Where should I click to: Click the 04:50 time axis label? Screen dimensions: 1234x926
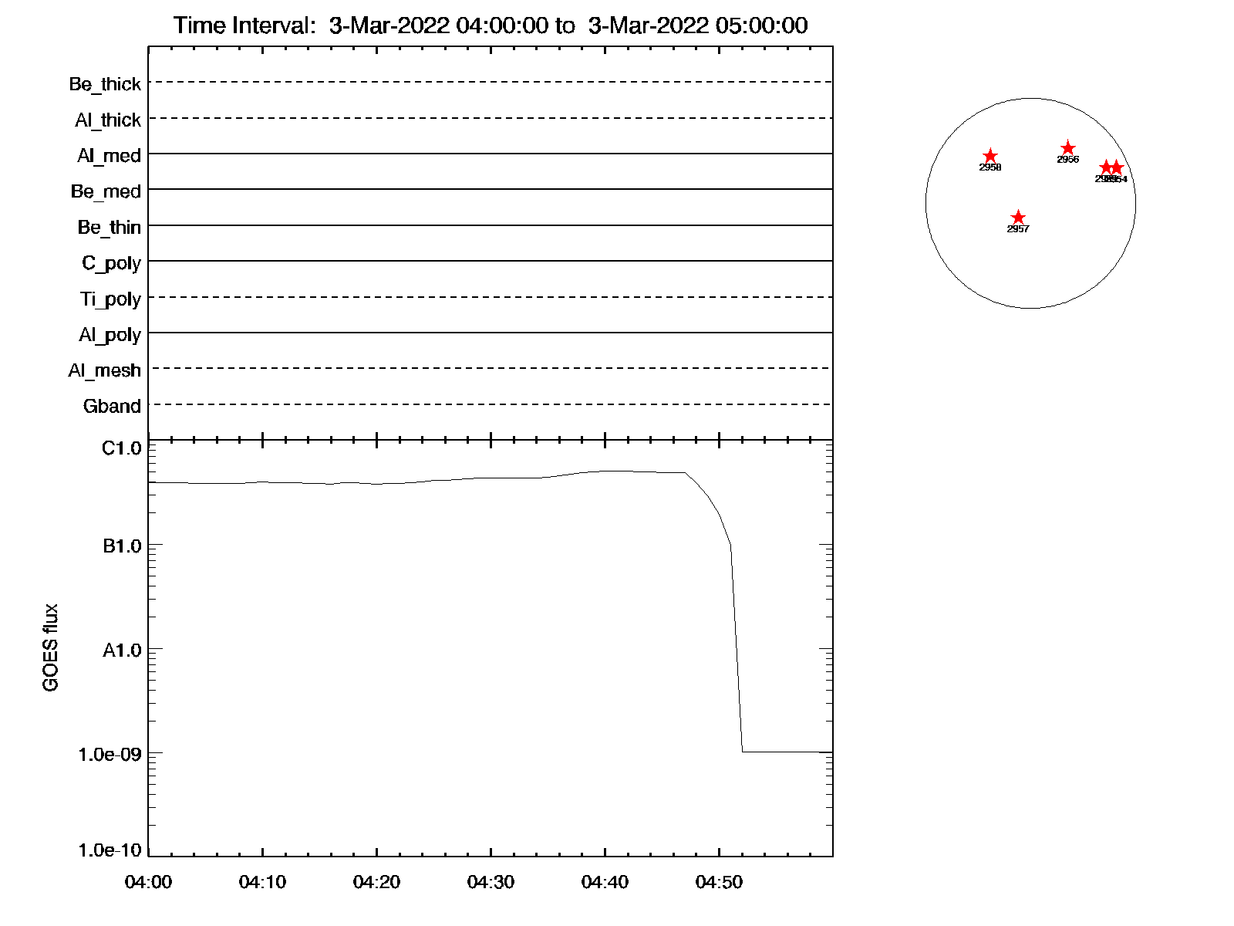pos(719,882)
